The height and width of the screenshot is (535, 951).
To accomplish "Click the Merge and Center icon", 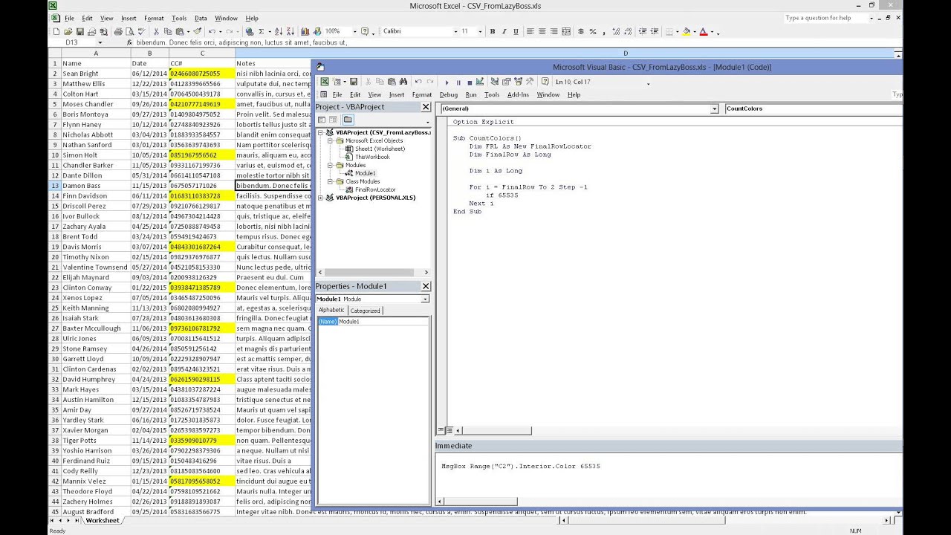I will [x=566, y=31].
